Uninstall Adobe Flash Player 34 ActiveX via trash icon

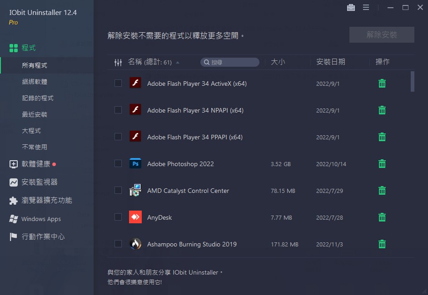coord(382,84)
